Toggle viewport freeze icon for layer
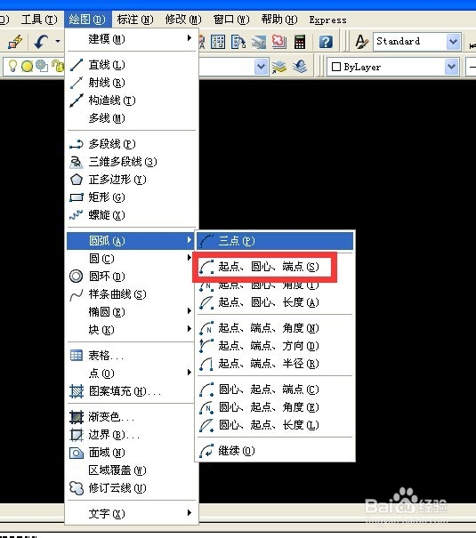Viewport: 476px width, 538px height. (42, 66)
